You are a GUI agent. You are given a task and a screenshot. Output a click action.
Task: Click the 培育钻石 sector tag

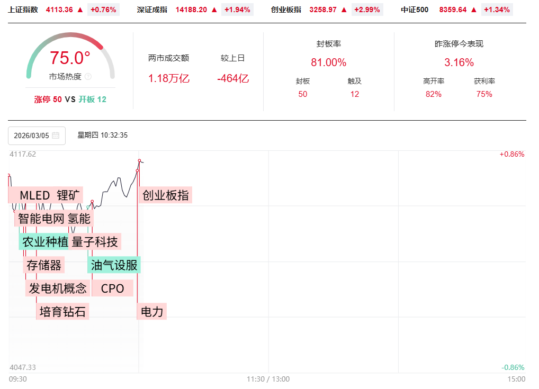point(62,311)
